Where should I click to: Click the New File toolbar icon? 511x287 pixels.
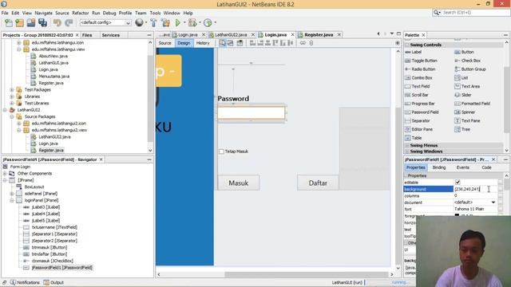point(9,22)
